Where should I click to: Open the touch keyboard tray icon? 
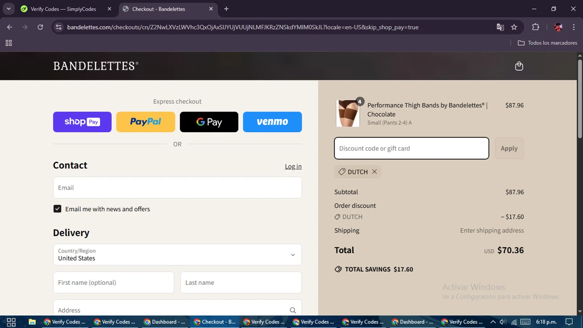click(525, 322)
